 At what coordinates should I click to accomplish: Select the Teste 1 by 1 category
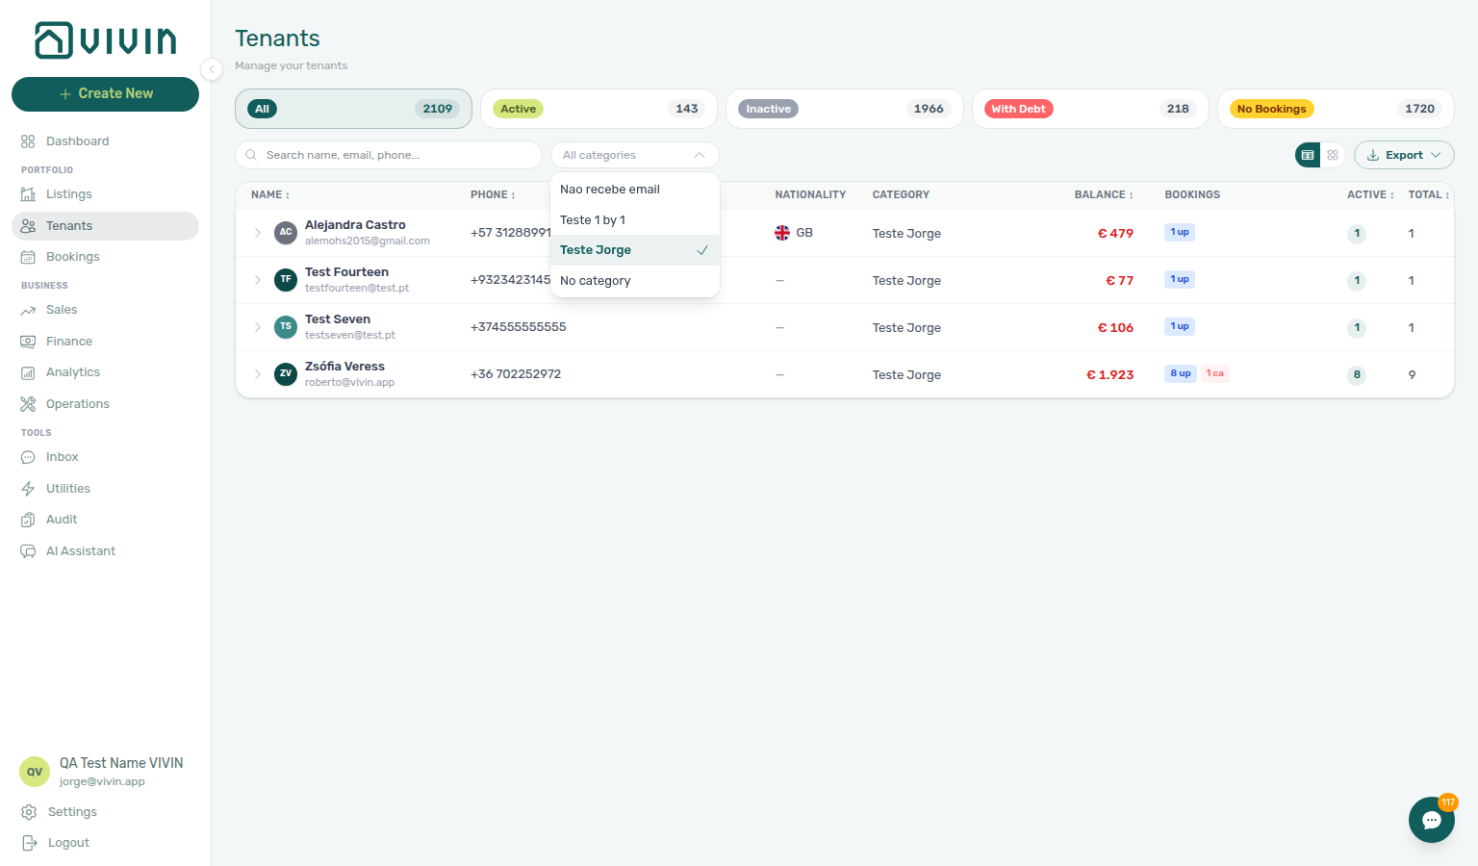click(x=635, y=220)
